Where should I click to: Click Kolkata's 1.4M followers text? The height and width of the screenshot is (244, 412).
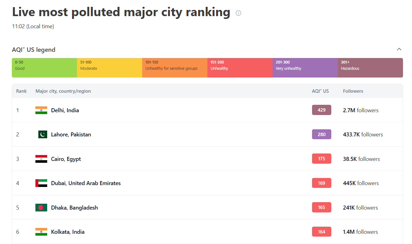tap(360, 232)
